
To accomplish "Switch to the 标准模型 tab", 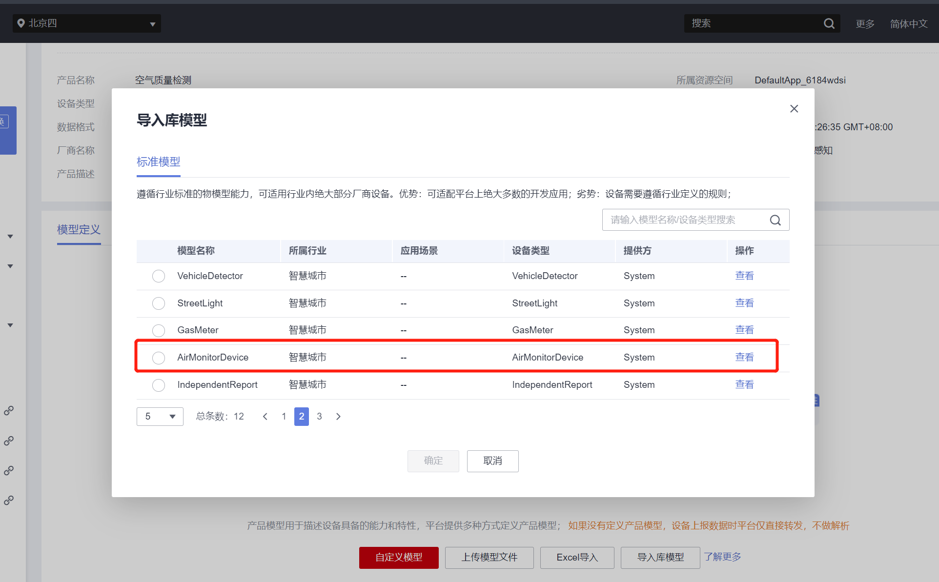I will click(158, 162).
